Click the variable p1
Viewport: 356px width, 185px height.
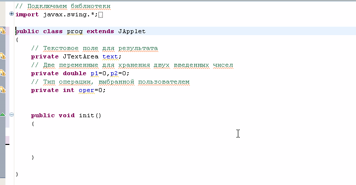click(x=94, y=73)
